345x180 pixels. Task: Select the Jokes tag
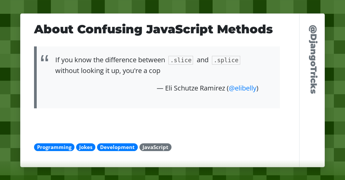tap(86, 147)
